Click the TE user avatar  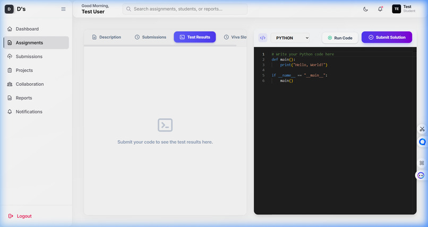396,9
